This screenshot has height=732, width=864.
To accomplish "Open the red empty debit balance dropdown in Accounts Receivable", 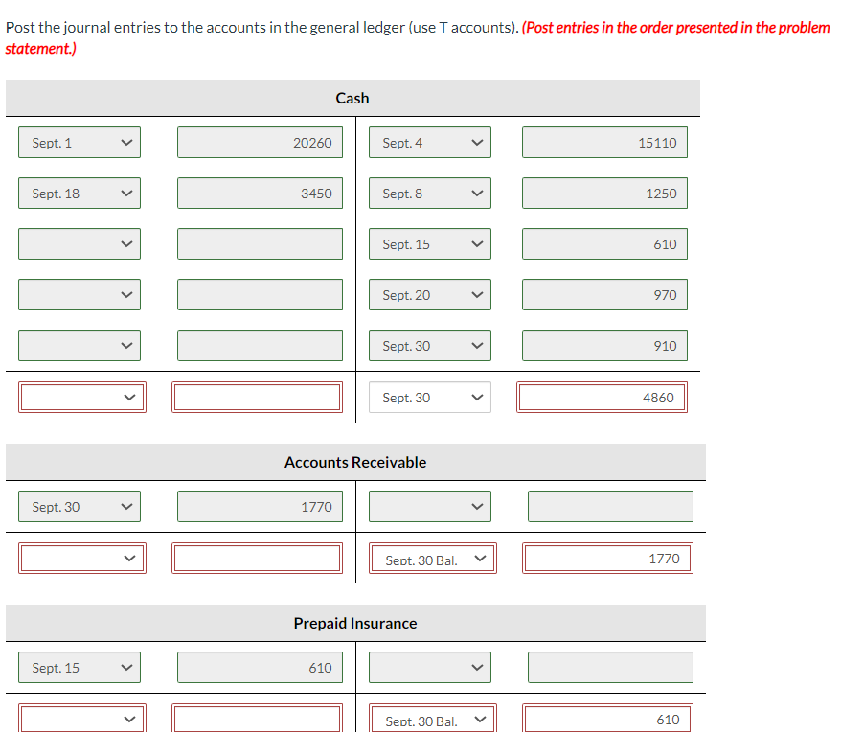I will point(82,559).
